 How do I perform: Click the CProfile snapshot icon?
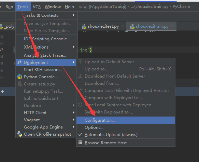(19, 134)
